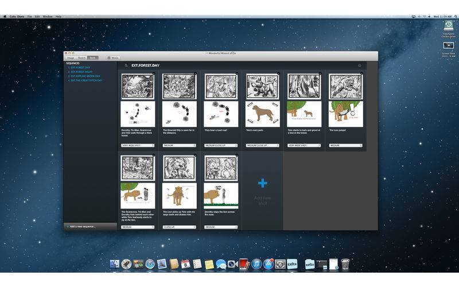
Task: Open MEDIUM dropdown under Scarecrow hides shot
Action: point(138,227)
